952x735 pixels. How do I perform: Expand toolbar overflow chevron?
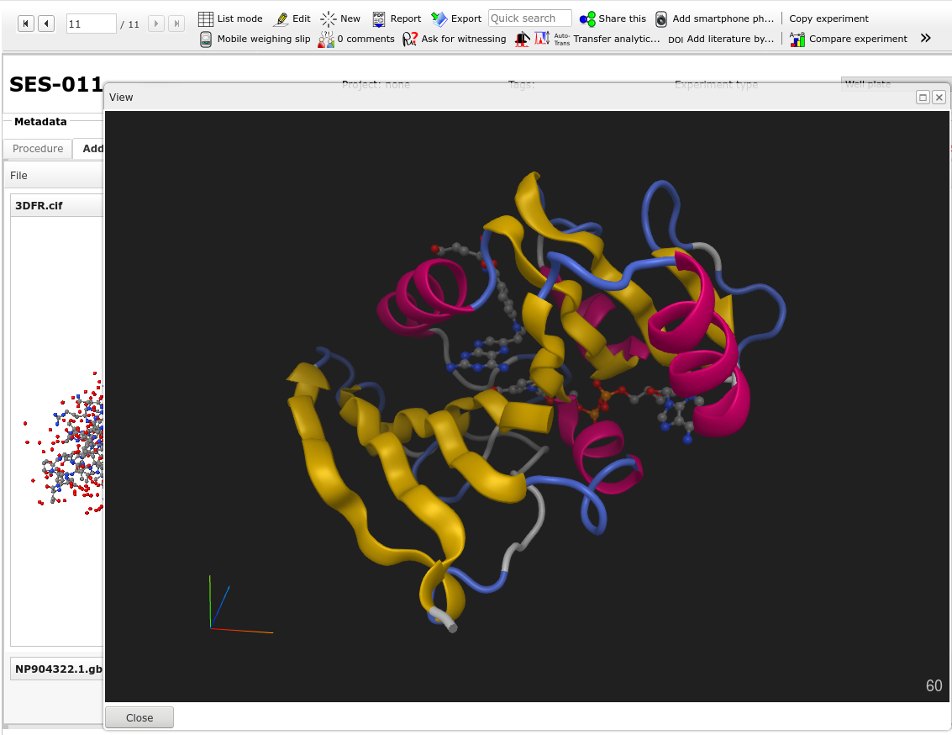926,38
